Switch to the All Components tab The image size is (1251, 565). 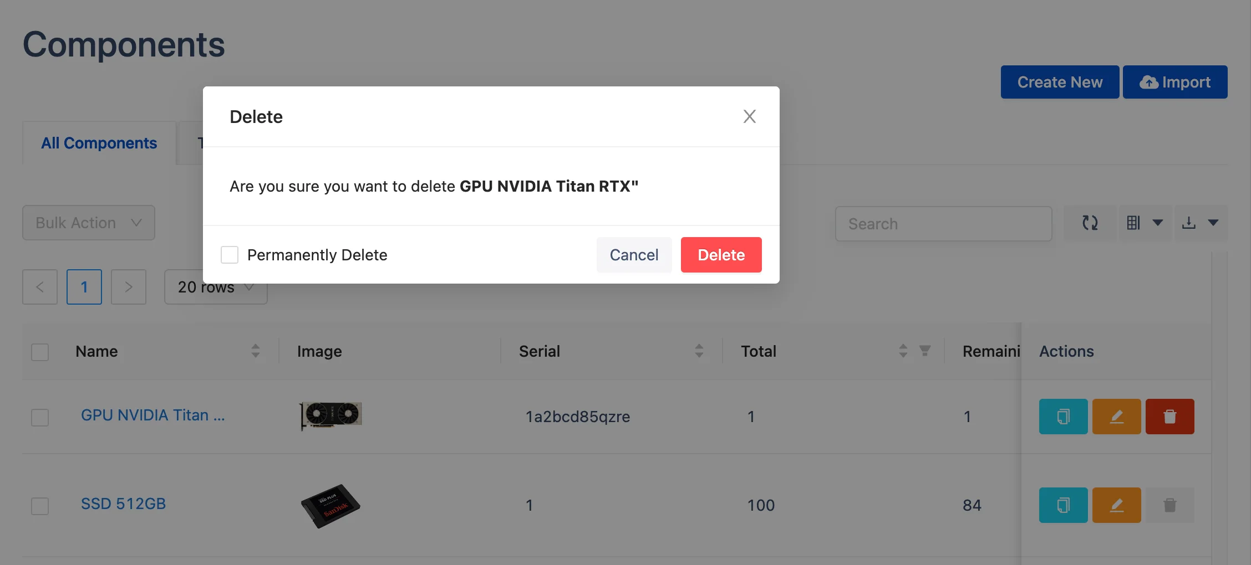click(x=99, y=143)
